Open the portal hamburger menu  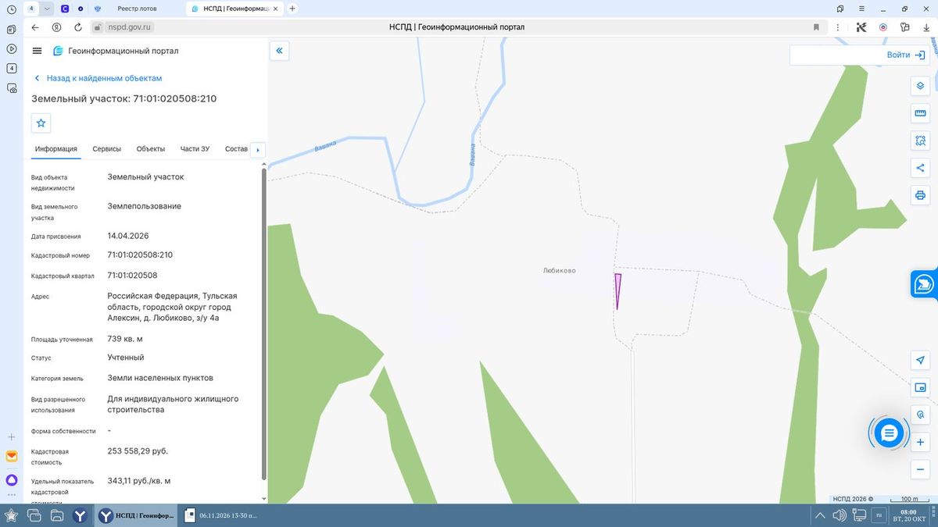point(37,51)
